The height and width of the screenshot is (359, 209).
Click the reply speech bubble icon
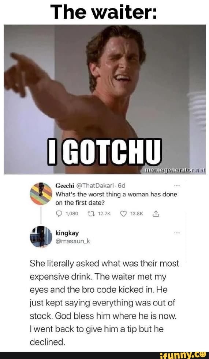(x=59, y=214)
